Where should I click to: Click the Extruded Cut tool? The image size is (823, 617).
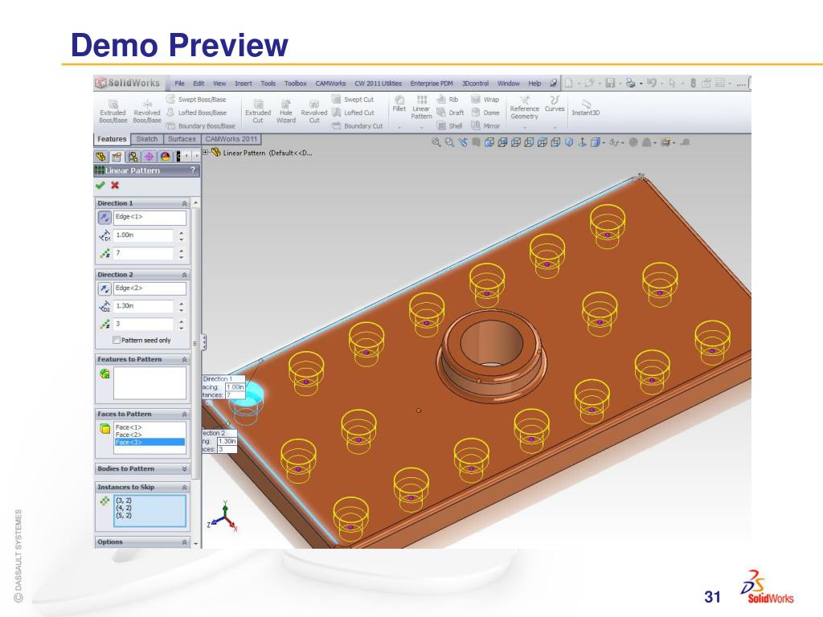pyautogui.click(x=258, y=112)
